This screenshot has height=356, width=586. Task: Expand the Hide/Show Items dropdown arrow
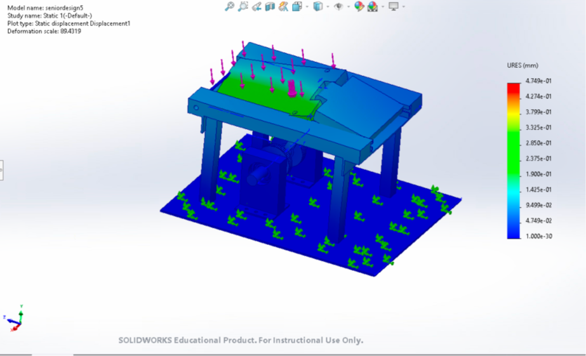point(349,6)
